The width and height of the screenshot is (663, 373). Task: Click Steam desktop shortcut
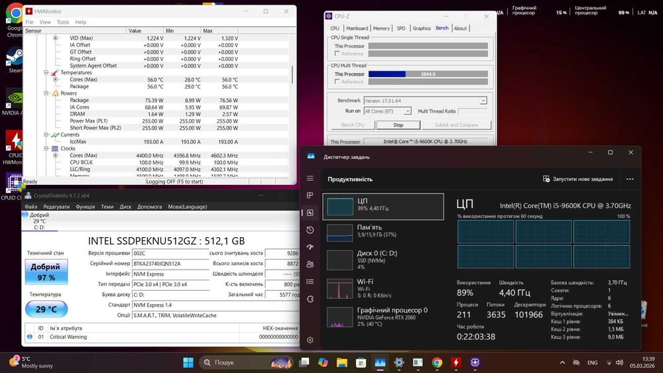click(15, 60)
